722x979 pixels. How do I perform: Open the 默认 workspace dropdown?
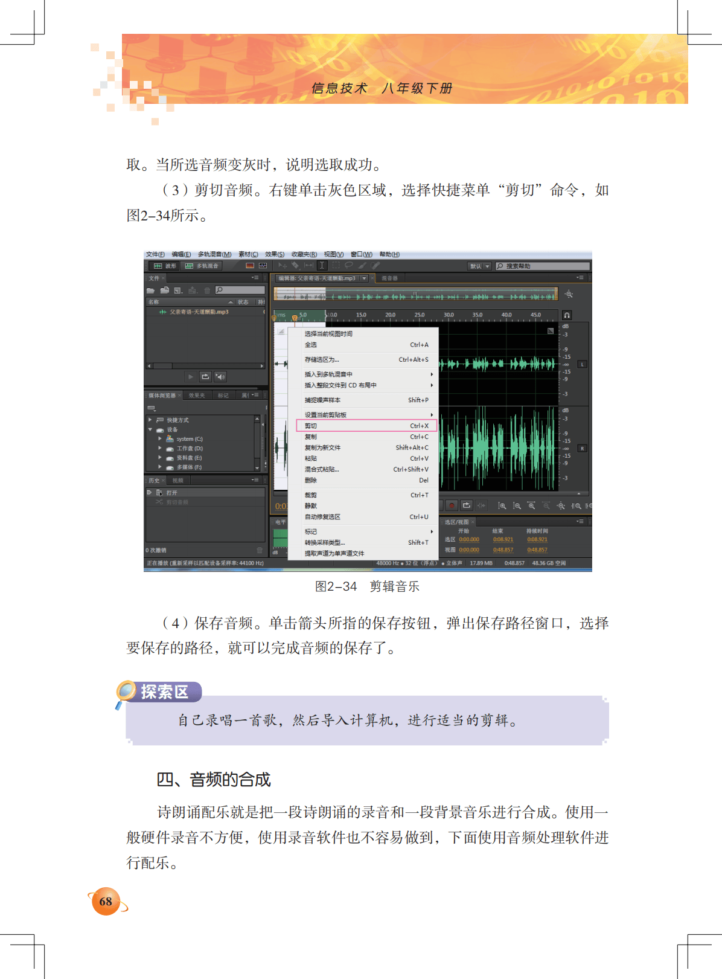coord(480,266)
